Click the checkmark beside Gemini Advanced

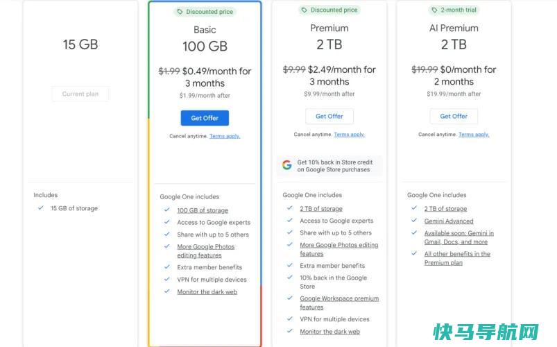click(x=414, y=221)
